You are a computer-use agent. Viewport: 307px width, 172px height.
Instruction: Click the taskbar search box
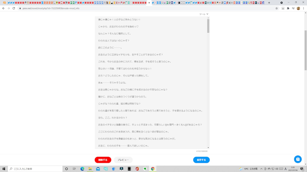click(x=35, y=169)
